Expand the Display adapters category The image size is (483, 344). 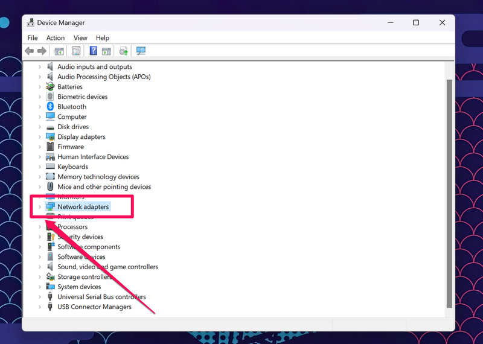click(x=40, y=137)
